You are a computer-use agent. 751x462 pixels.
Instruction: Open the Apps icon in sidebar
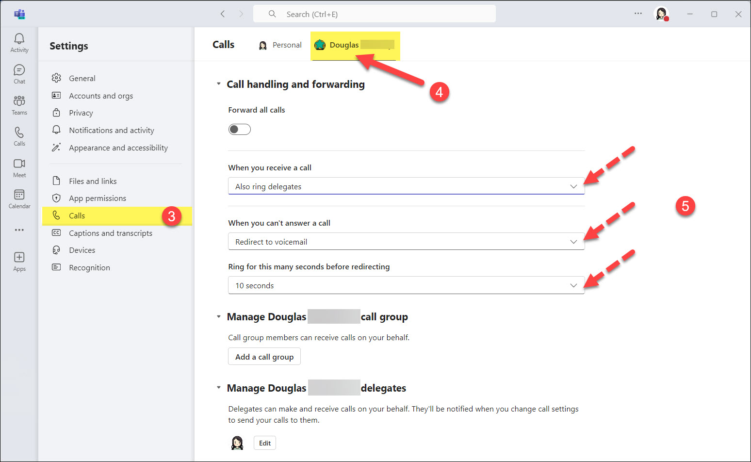(x=19, y=261)
